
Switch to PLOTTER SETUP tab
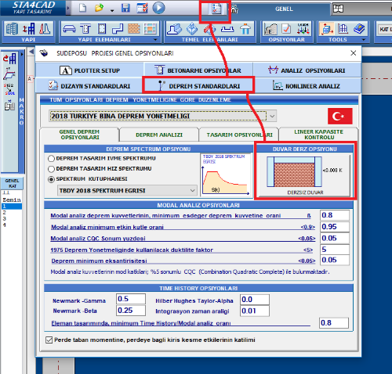tap(89, 70)
